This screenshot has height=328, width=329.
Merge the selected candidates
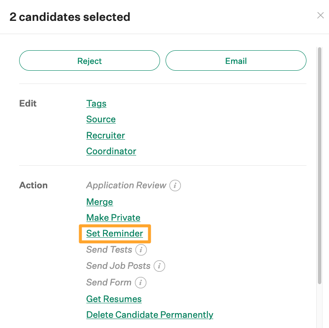pos(100,202)
